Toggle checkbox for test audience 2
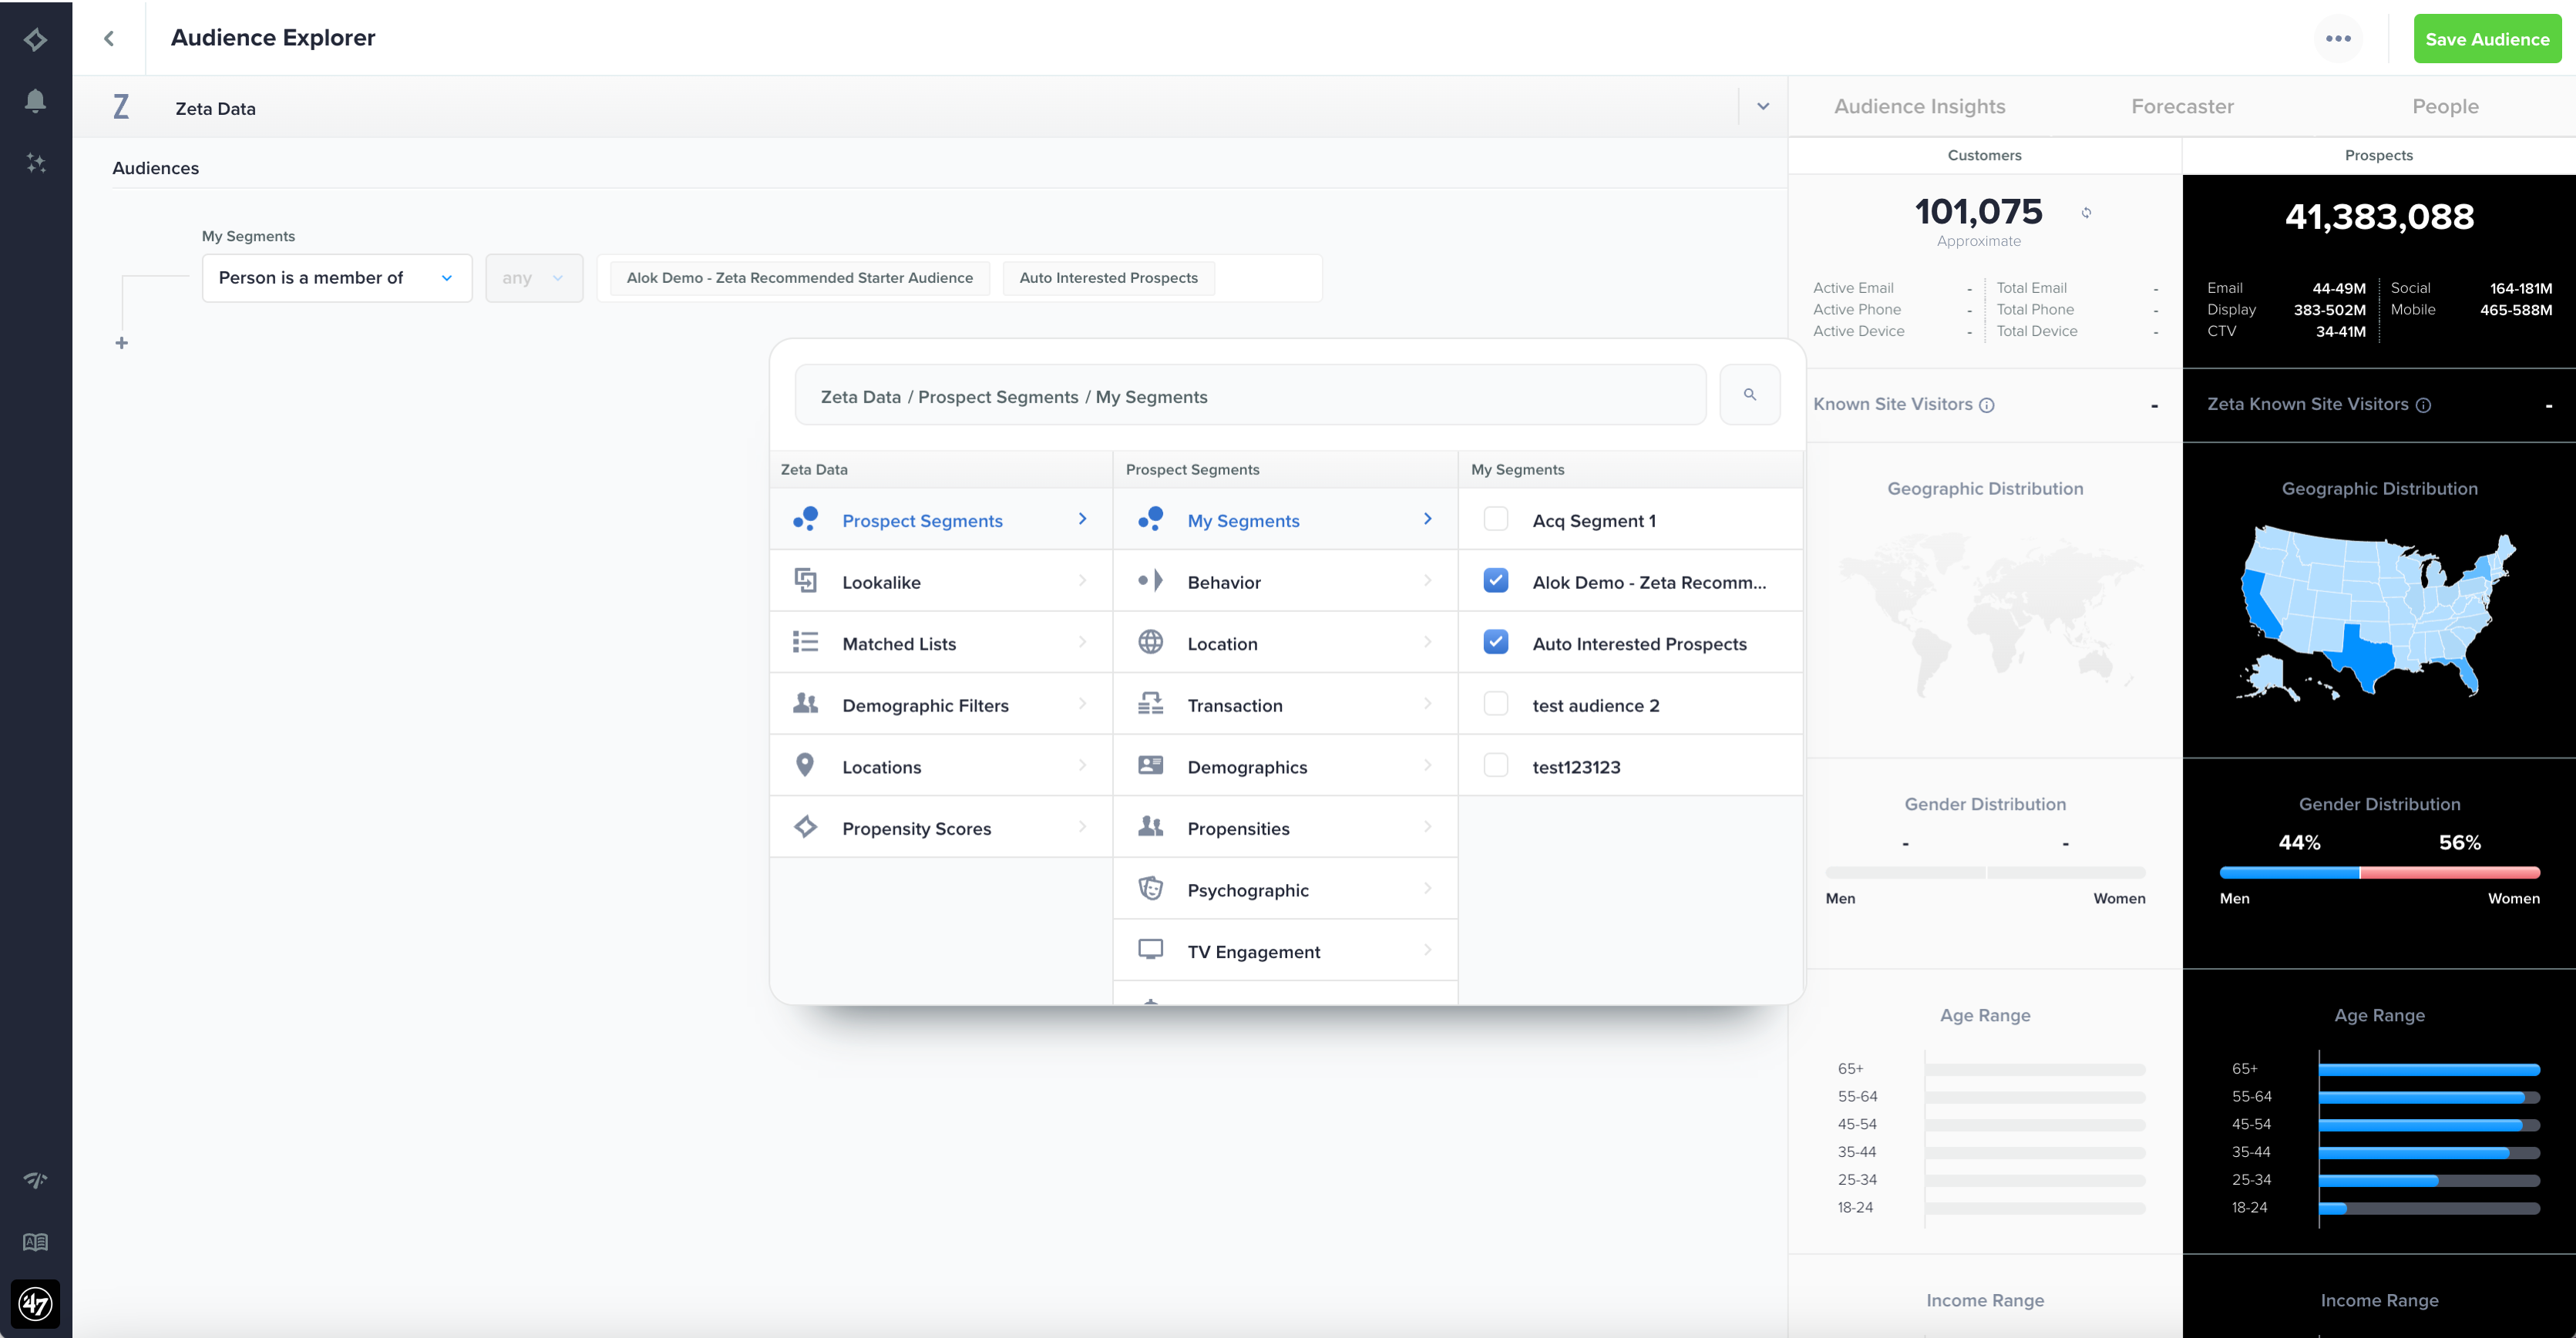2576x1338 pixels. [1496, 704]
